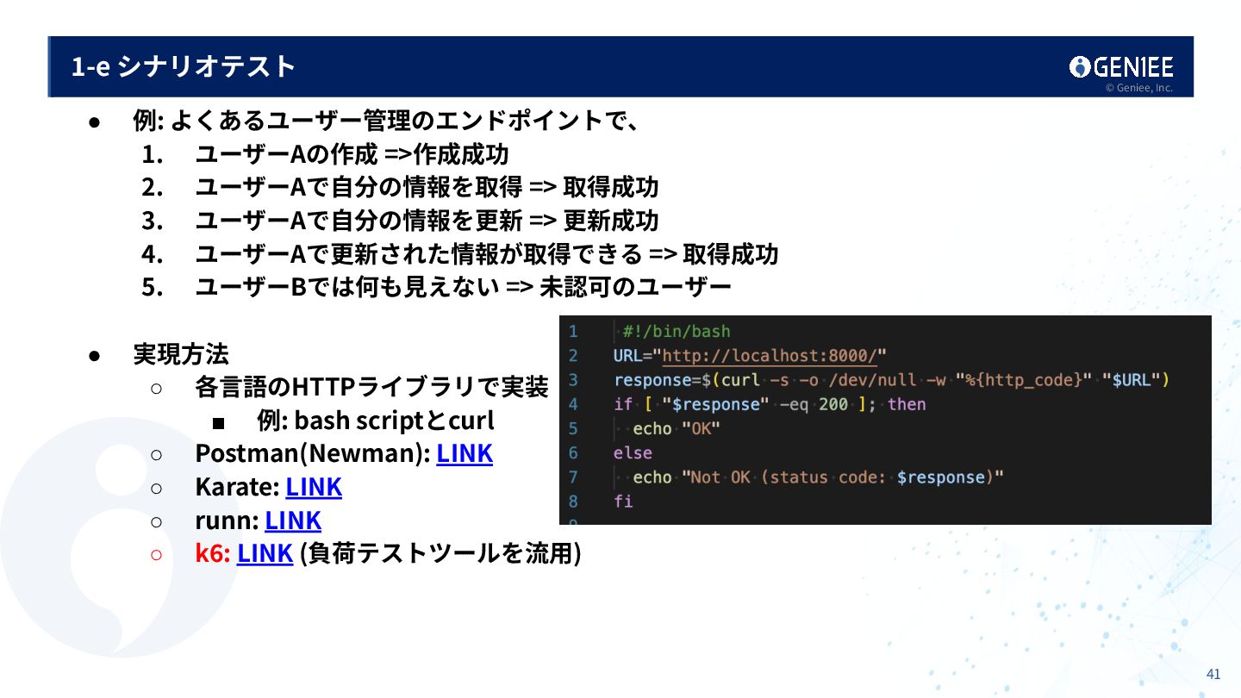Click the slide page number 41
The image size is (1241, 698).
[x=1213, y=675]
